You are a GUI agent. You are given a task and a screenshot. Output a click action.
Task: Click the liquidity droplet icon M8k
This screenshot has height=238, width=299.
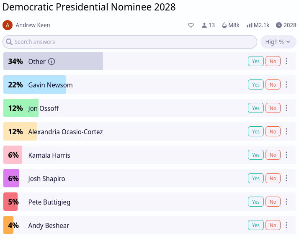(224, 25)
